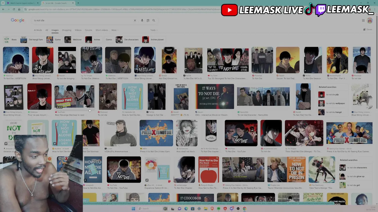This screenshot has width=378, height=212.
Task: Switch to the 'Watch Gurren Lagann online' browser tab
Action: click(22, 3)
